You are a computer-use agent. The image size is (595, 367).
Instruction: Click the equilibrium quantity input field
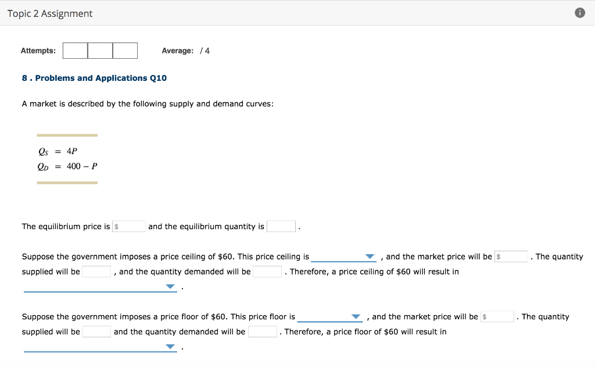click(281, 226)
